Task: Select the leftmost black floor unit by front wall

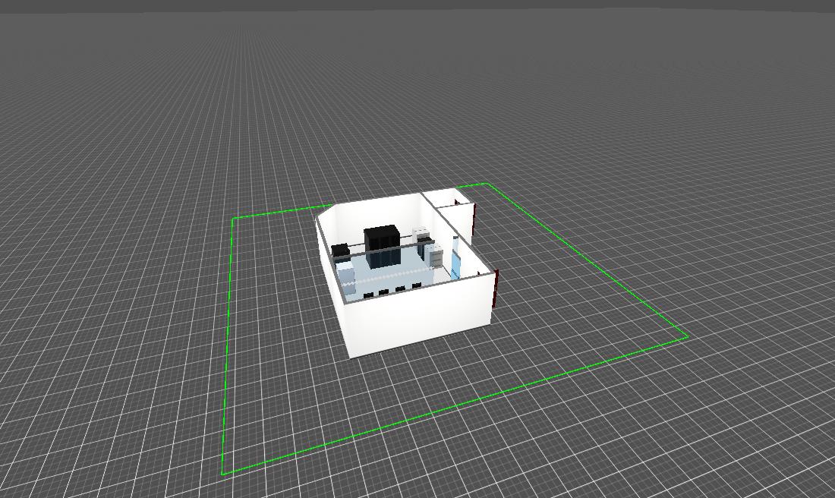Action: pyautogui.click(x=368, y=294)
